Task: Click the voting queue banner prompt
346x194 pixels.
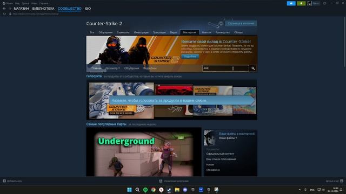Action: (182, 100)
